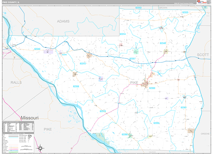Select the 62314 ZIP code label
Screen dimensions: 213x154
pos(122,34)
